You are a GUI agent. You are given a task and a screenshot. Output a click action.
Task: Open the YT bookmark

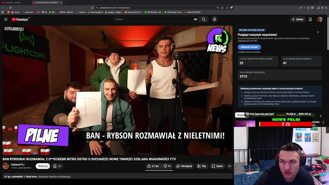click(x=37, y=12)
